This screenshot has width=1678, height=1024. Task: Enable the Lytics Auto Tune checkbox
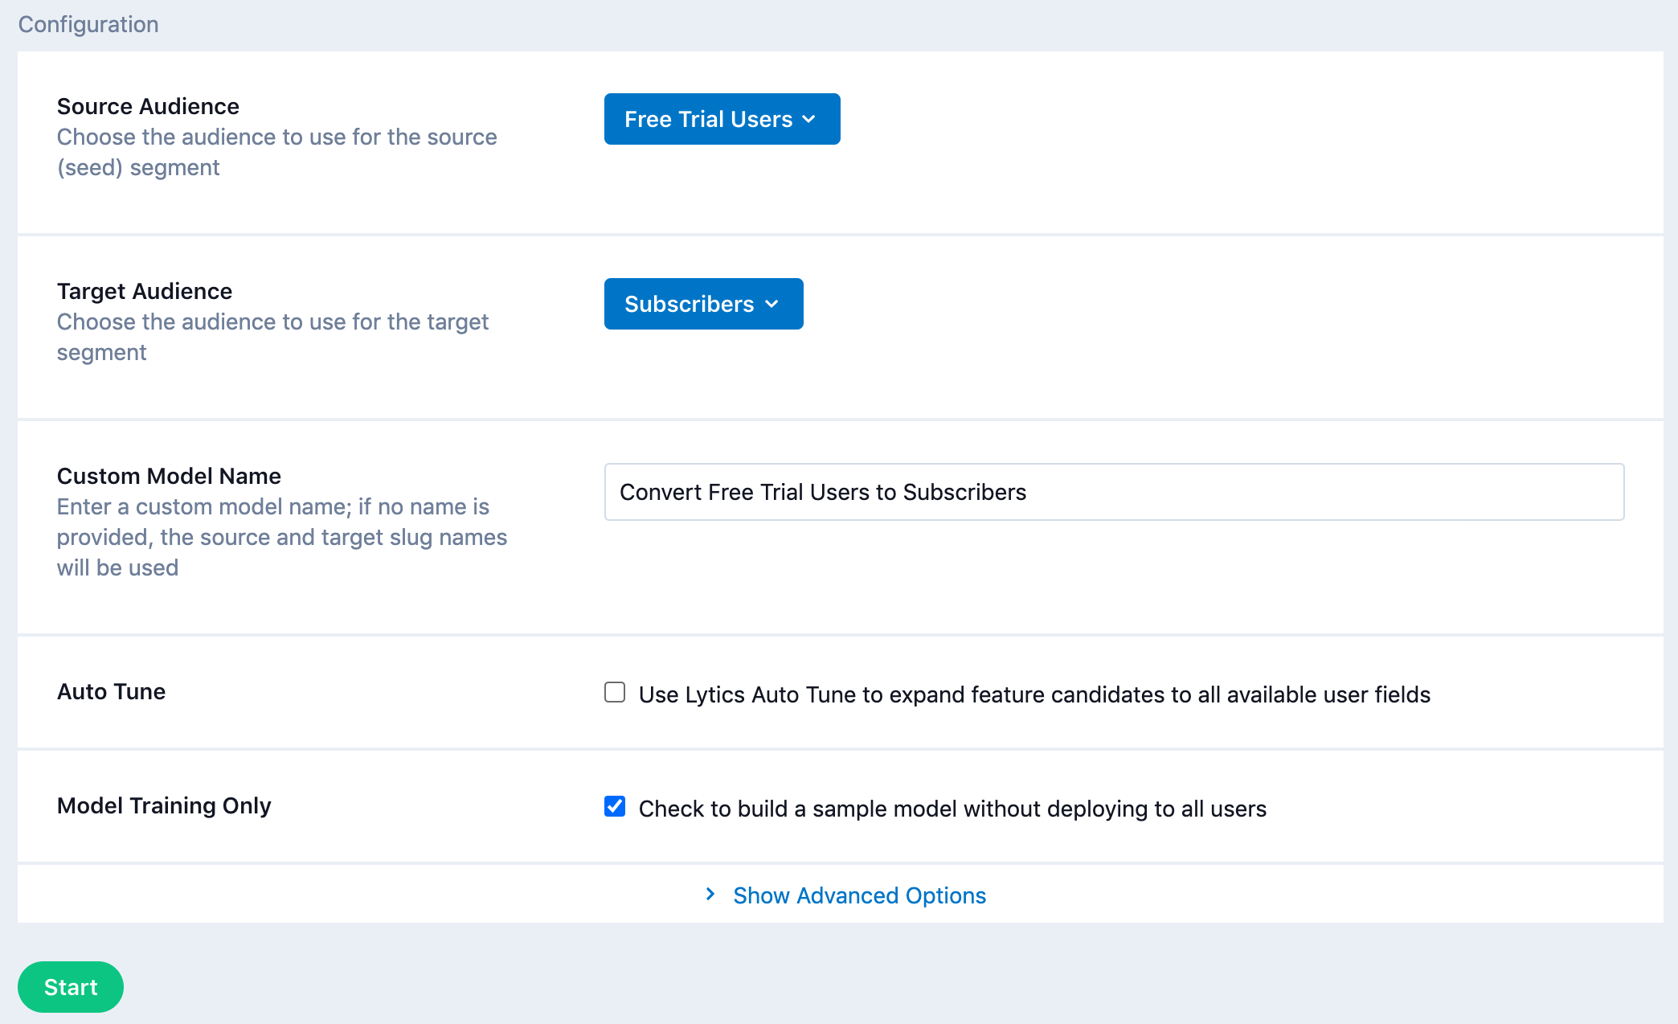coord(615,692)
